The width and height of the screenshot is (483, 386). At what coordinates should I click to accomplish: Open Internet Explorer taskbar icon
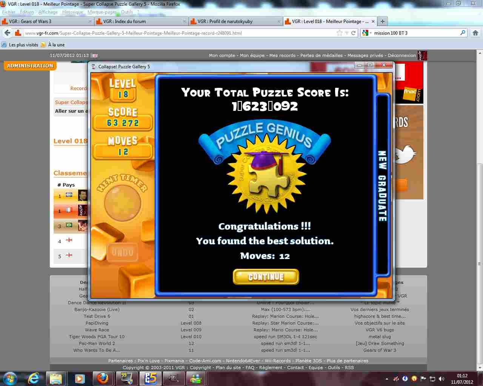[x=34, y=378]
